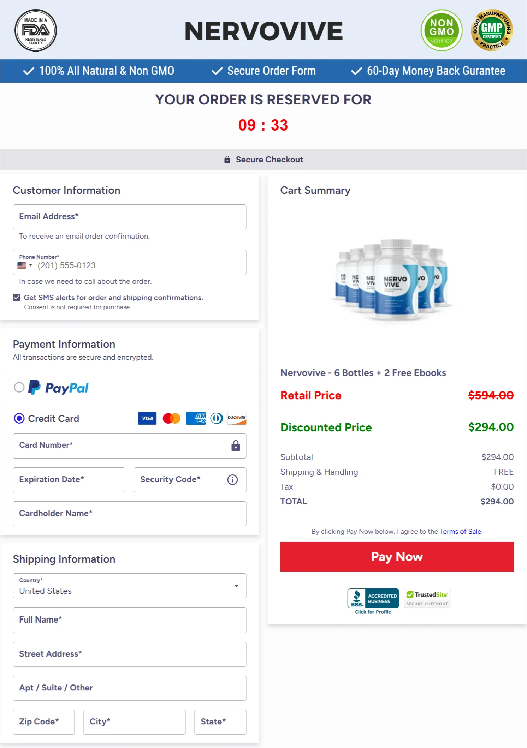Click the lock icon in Card Number field
Image resolution: width=527 pixels, height=748 pixels.
click(x=235, y=445)
